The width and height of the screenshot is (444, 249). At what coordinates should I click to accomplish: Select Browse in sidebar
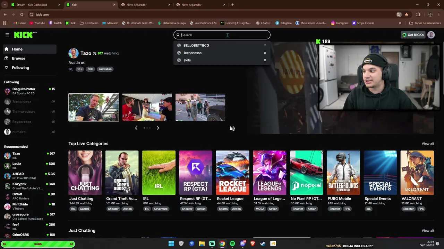[x=30, y=58]
